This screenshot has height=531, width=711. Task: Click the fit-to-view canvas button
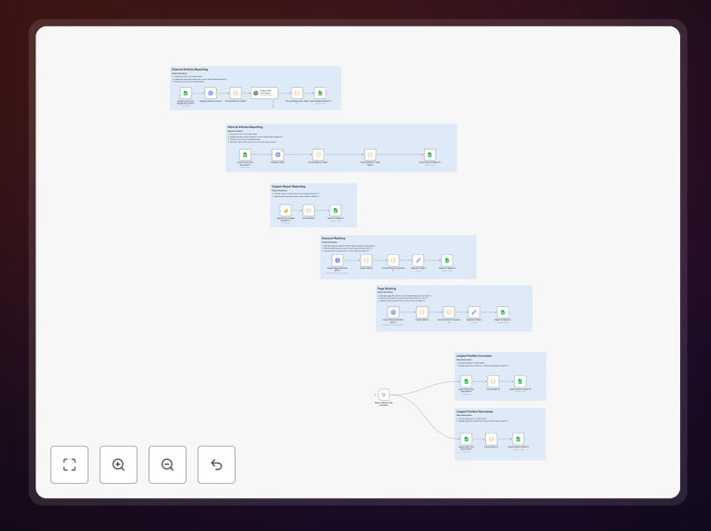click(69, 465)
